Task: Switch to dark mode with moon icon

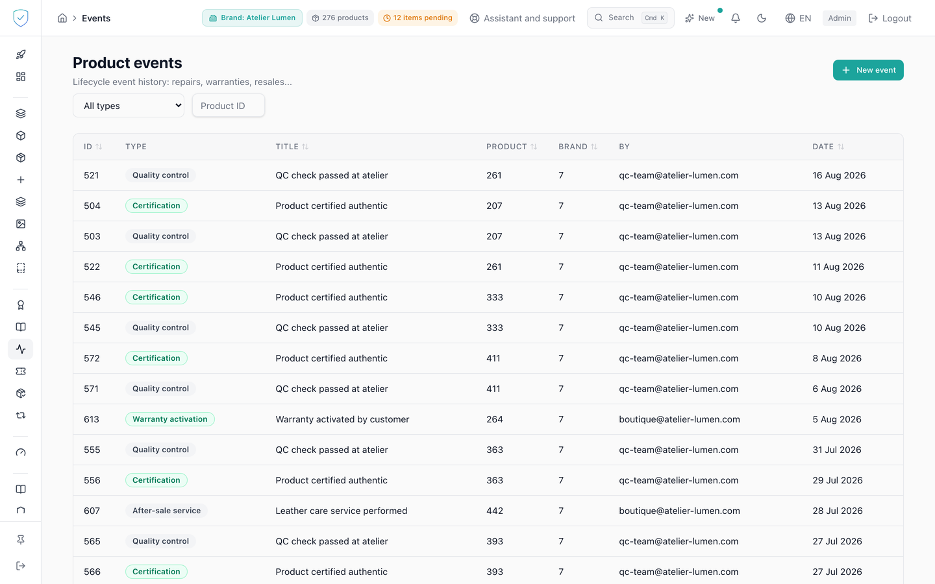Action: [762, 18]
